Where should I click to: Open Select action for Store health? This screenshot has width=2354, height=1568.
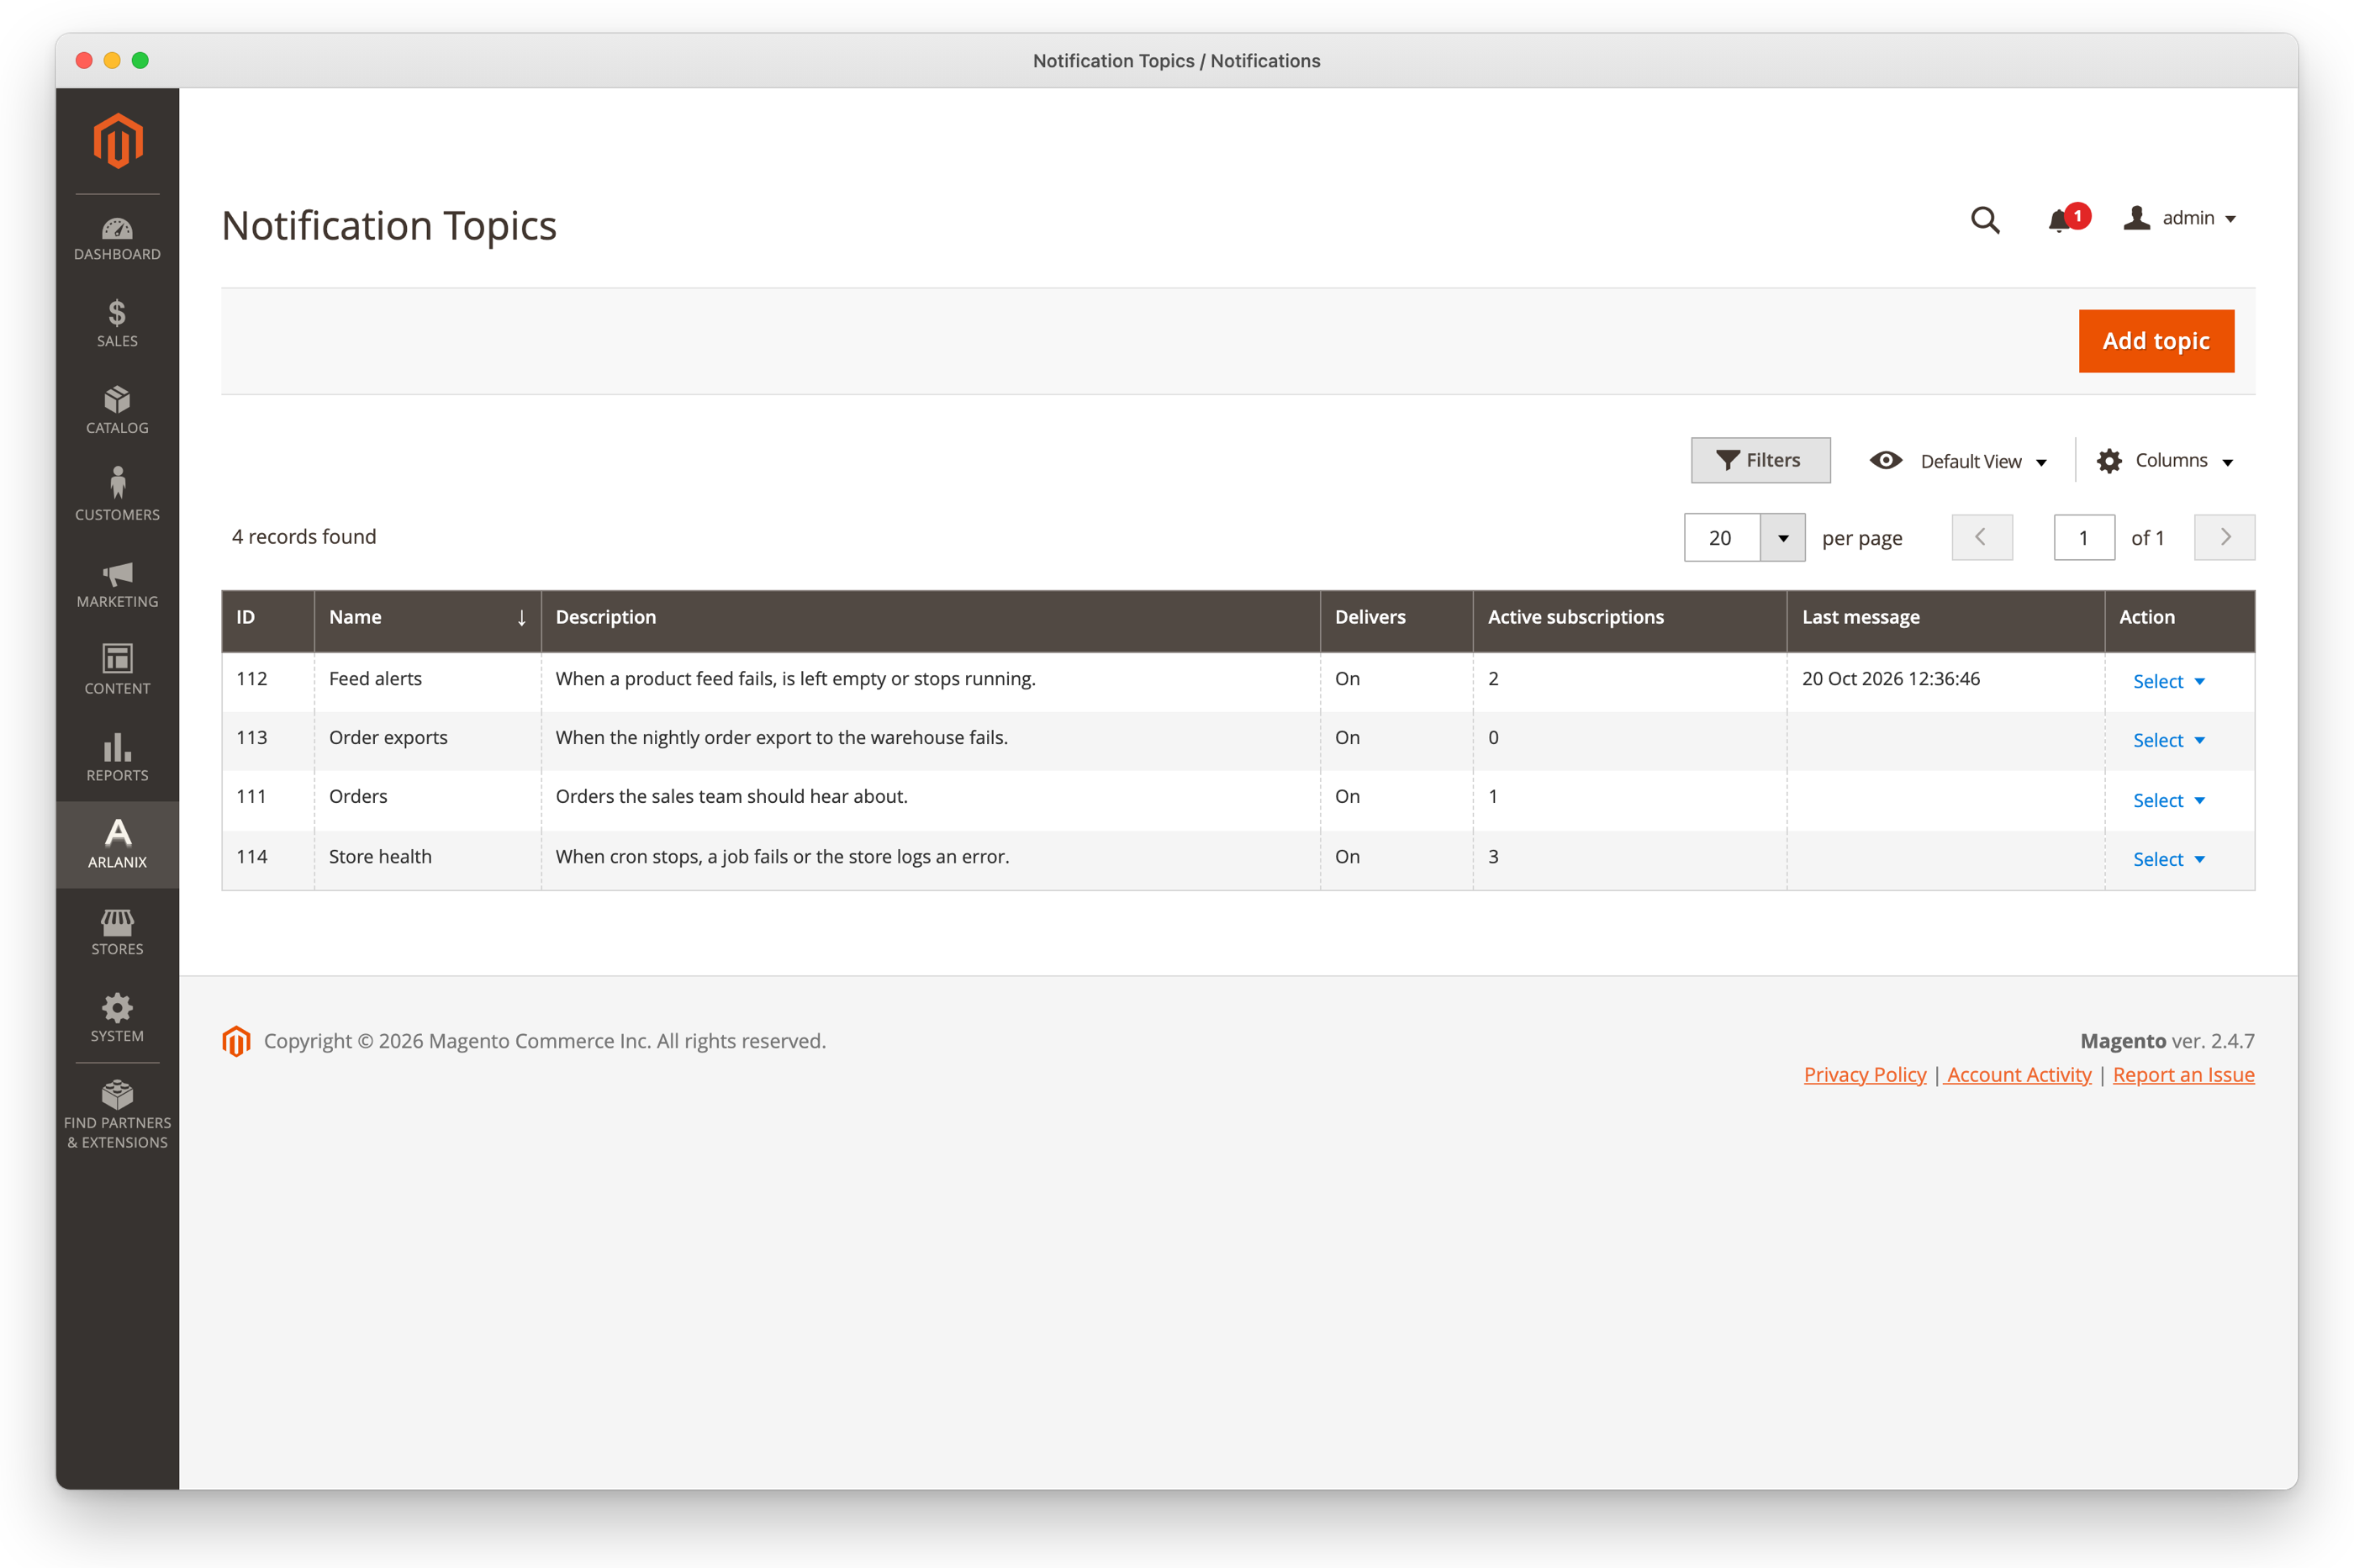[x=2168, y=859]
